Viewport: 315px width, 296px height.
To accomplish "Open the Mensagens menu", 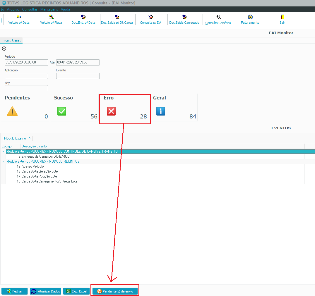I will point(49,9).
